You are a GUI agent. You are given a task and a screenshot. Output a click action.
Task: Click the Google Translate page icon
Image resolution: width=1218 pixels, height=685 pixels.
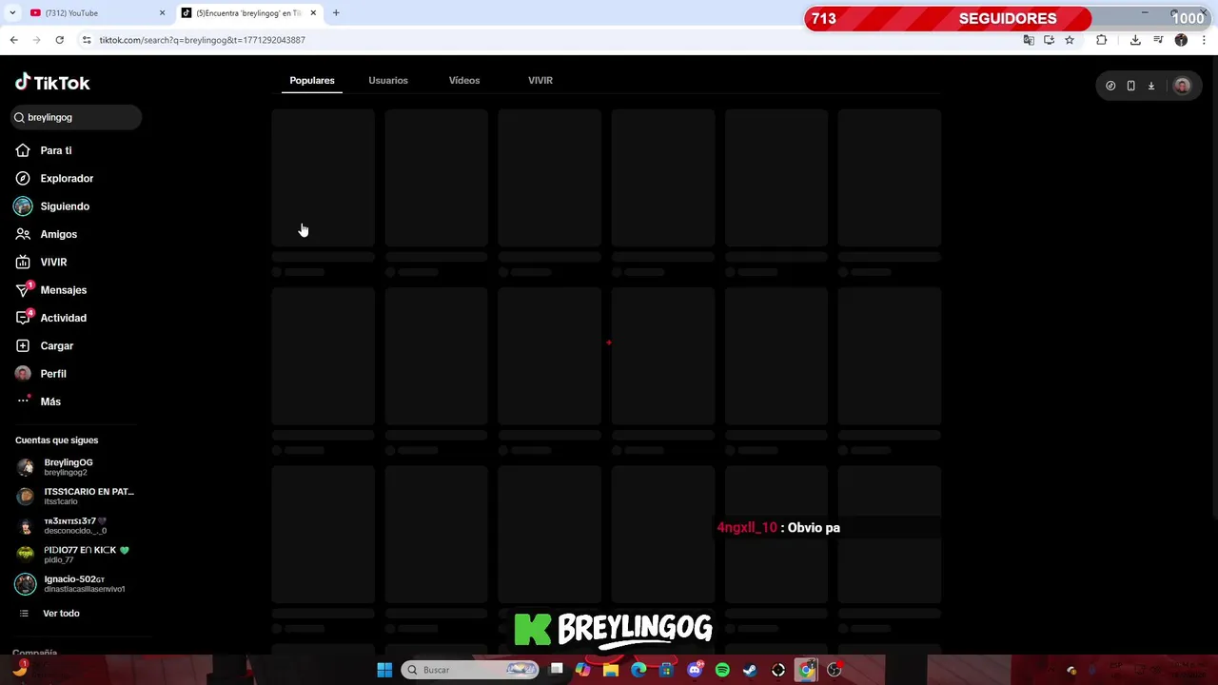[x=1028, y=40]
